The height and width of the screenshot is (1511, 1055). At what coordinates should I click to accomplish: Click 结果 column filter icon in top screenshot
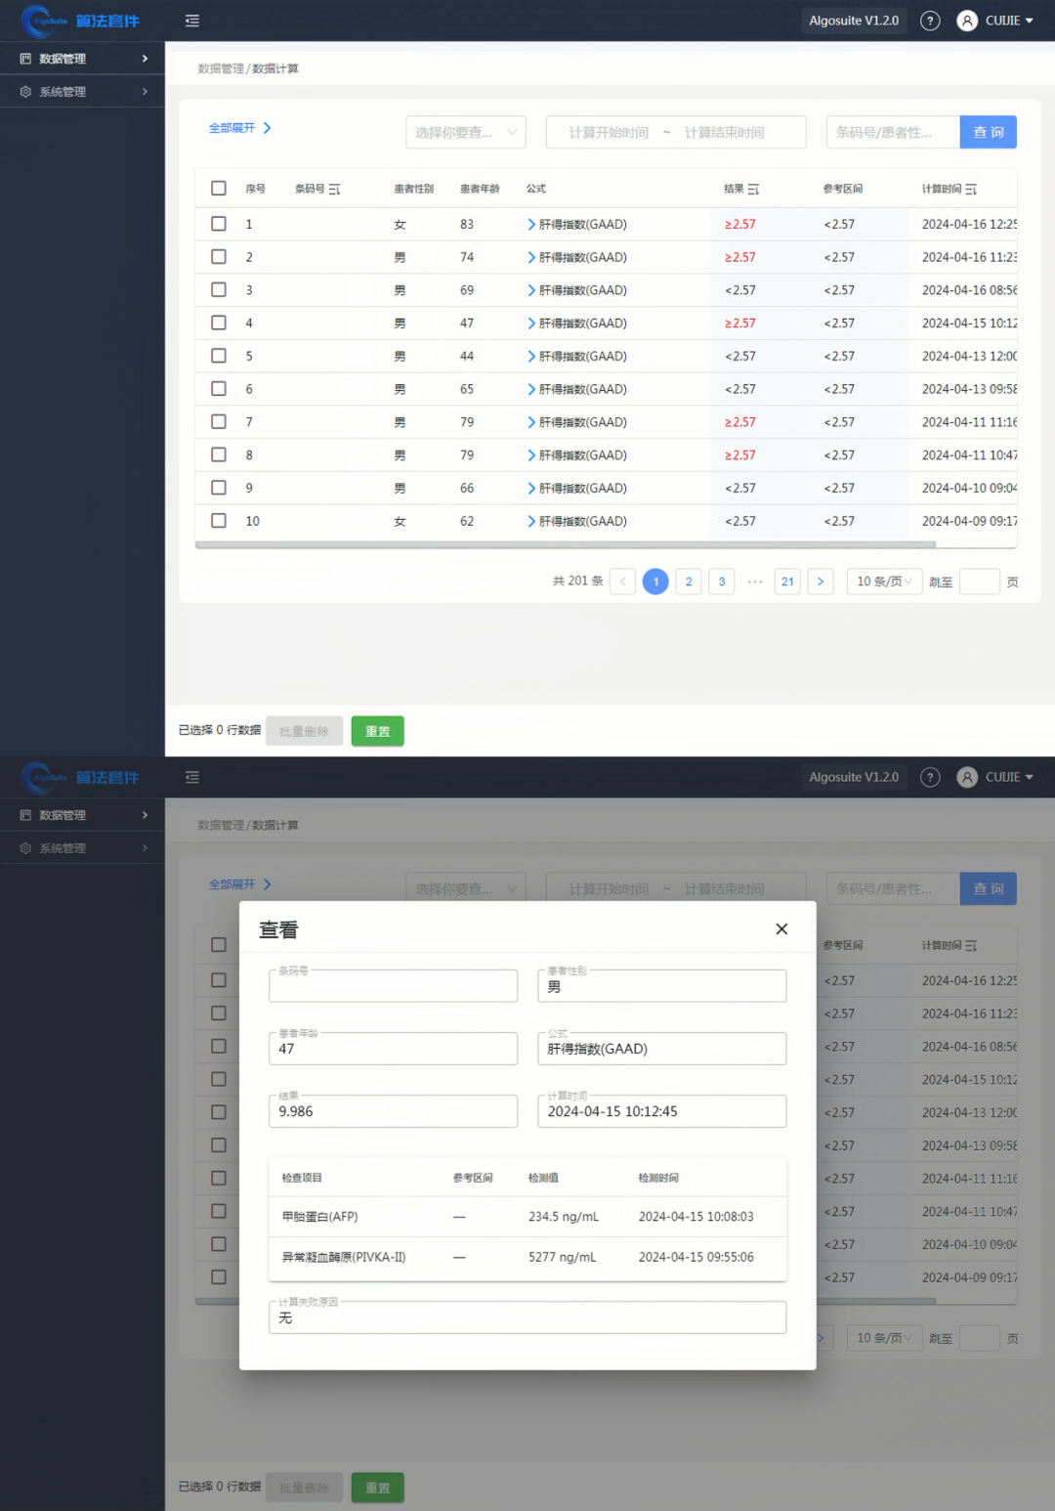(753, 189)
